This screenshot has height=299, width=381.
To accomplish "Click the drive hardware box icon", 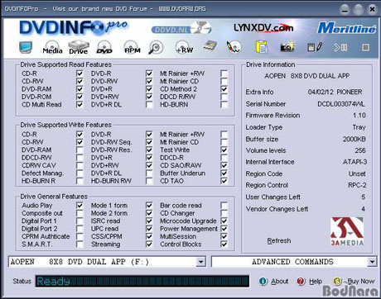I will point(210,46).
